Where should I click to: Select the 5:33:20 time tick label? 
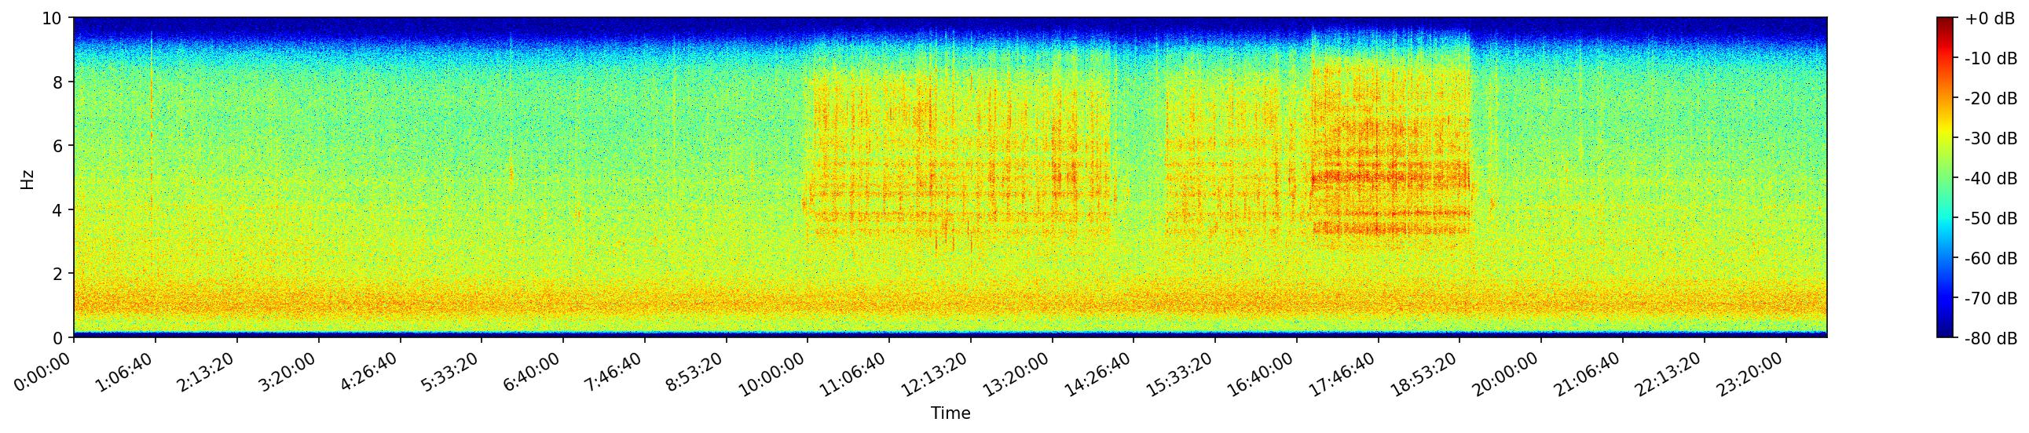tap(452, 371)
